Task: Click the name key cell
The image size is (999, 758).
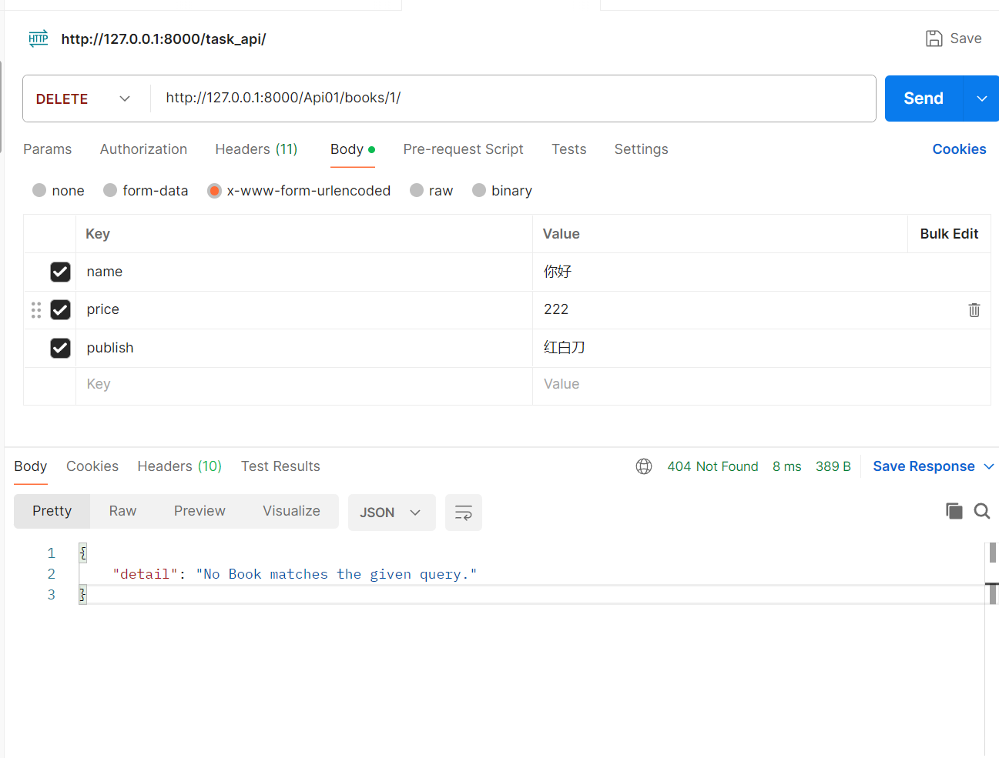Action: coord(304,272)
